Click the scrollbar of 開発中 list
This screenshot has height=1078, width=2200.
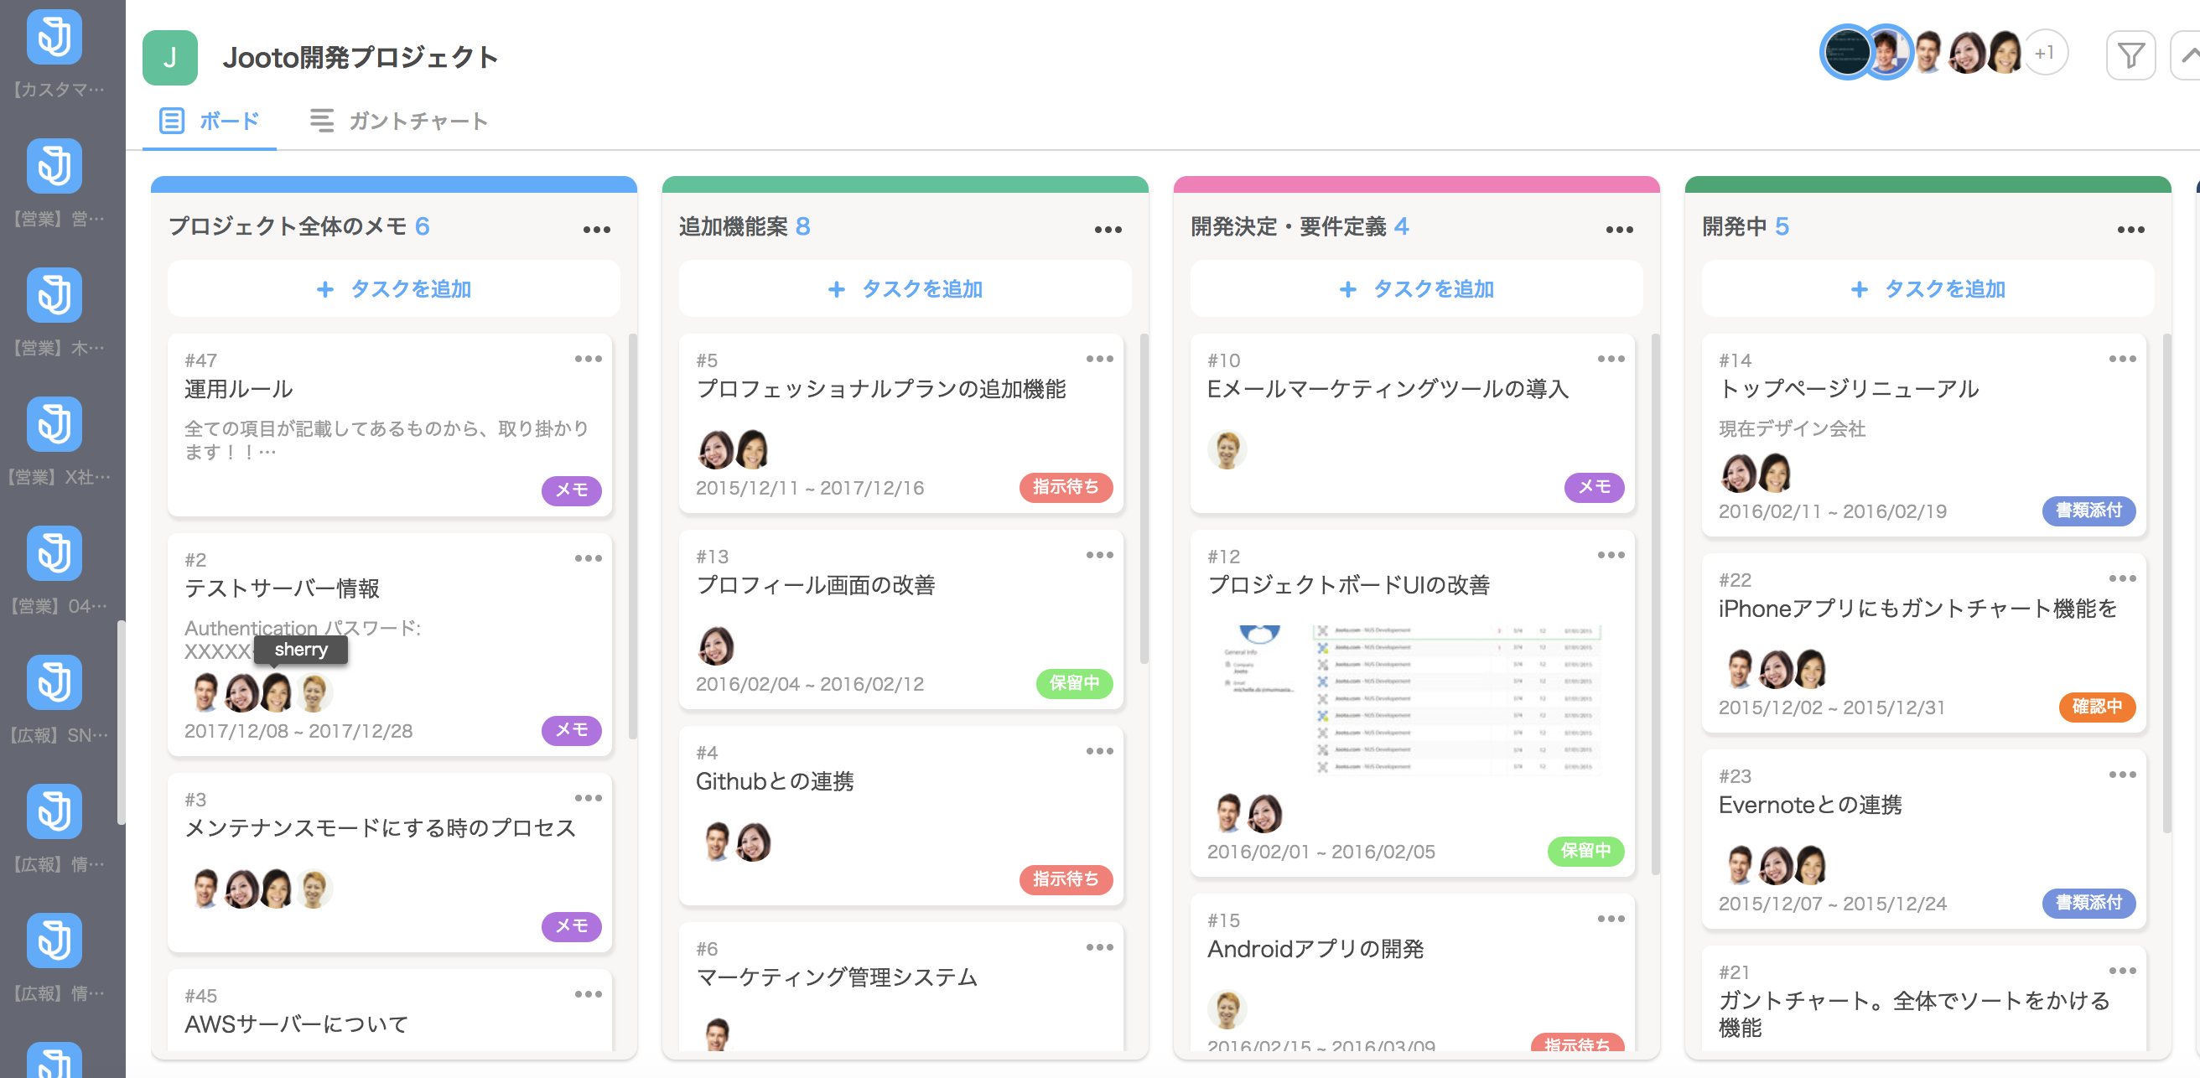pos(2166,583)
